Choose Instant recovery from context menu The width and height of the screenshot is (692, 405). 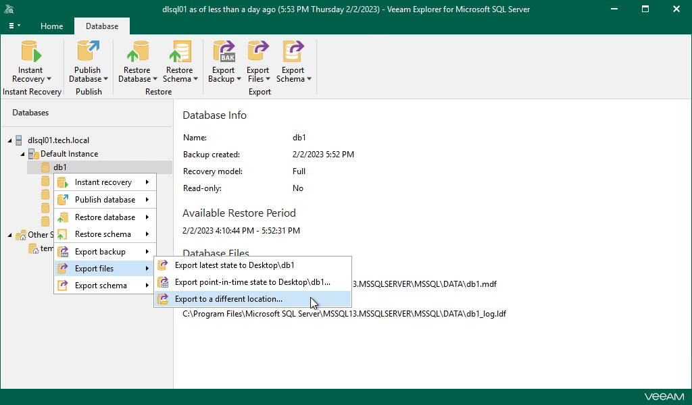pyautogui.click(x=105, y=182)
